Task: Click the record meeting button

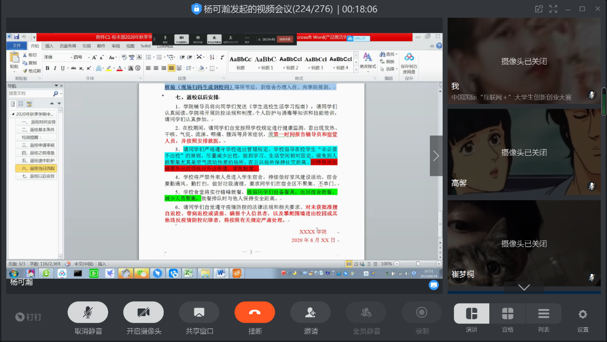Action: [422, 312]
